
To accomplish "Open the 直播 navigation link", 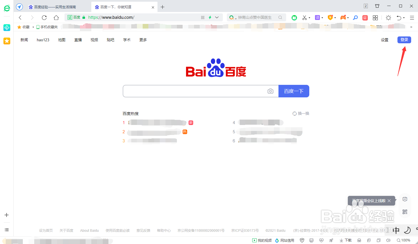I will (78, 40).
